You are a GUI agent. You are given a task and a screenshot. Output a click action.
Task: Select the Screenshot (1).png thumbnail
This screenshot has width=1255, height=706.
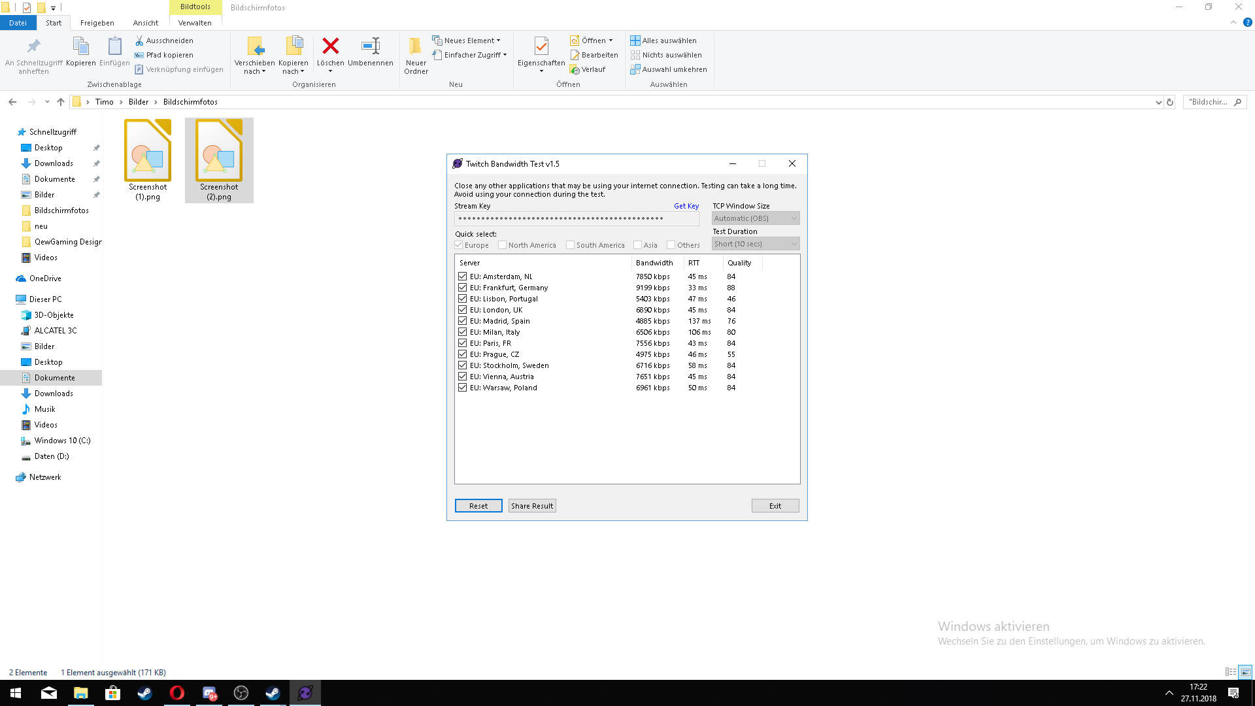pyautogui.click(x=148, y=151)
